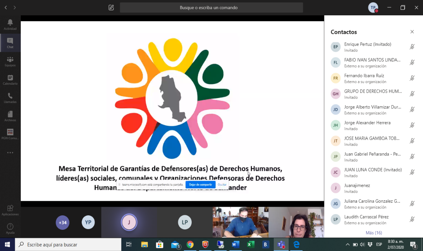Click Ocultar on the sharing bar

222,184
